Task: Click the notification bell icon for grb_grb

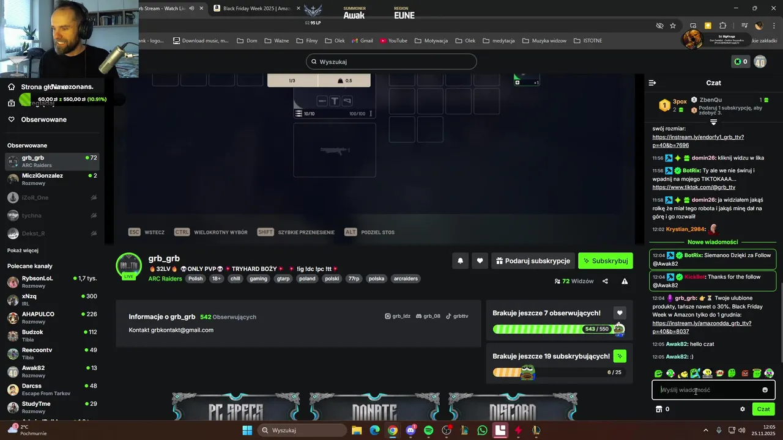Action: click(461, 261)
